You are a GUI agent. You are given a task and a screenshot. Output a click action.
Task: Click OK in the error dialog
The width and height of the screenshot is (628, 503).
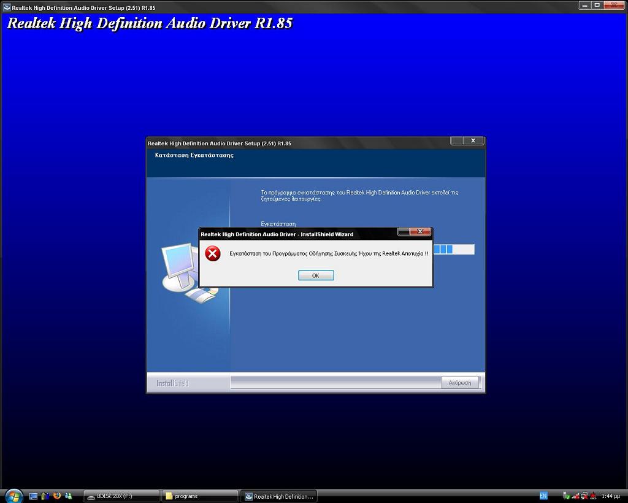coord(316,275)
